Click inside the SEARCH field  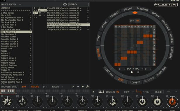tap(79, 4)
